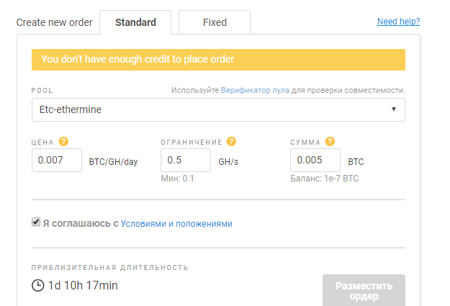Click help icon next to СУММА
The width and height of the screenshot is (450, 306).
[330, 142]
